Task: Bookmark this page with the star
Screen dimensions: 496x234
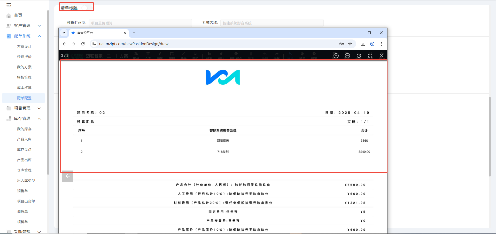Action: click(x=350, y=44)
